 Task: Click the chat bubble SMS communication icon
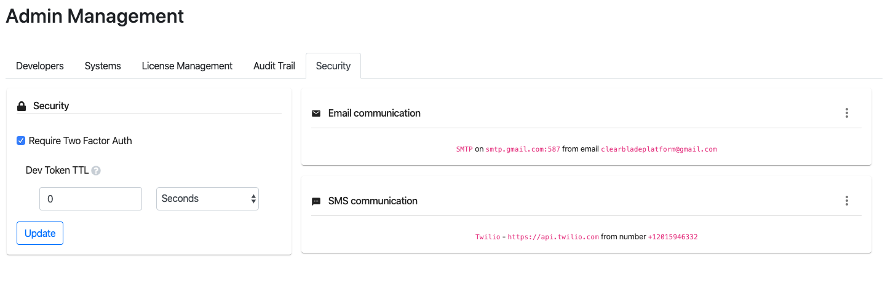click(316, 201)
